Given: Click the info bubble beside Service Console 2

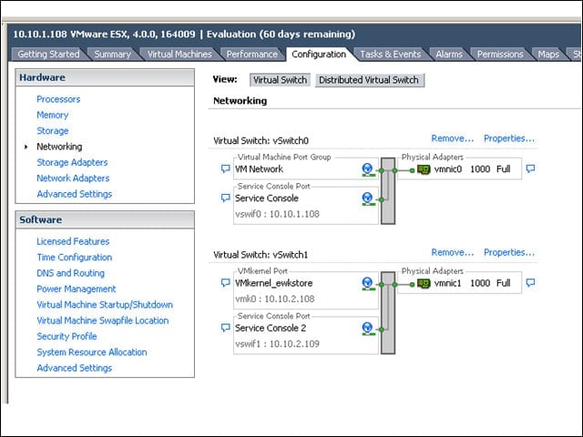Looking at the screenshot, I should tap(225, 328).
